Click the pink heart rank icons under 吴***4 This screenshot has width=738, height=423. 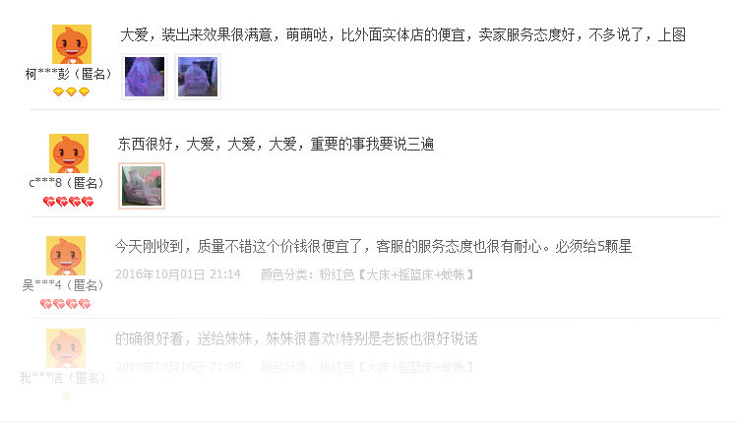click(x=65, y=304)
